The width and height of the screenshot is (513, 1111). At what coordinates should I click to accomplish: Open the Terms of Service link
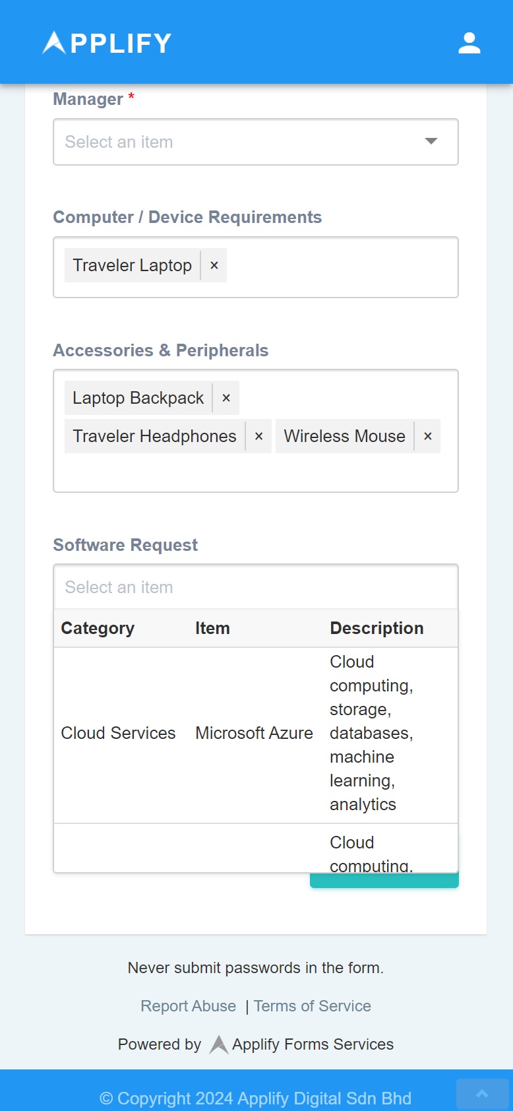tap(313, 1006)
